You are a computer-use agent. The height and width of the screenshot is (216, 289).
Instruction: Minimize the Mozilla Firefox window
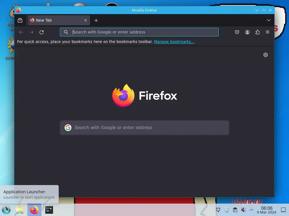pyautogui.click(x=257, y=10)
